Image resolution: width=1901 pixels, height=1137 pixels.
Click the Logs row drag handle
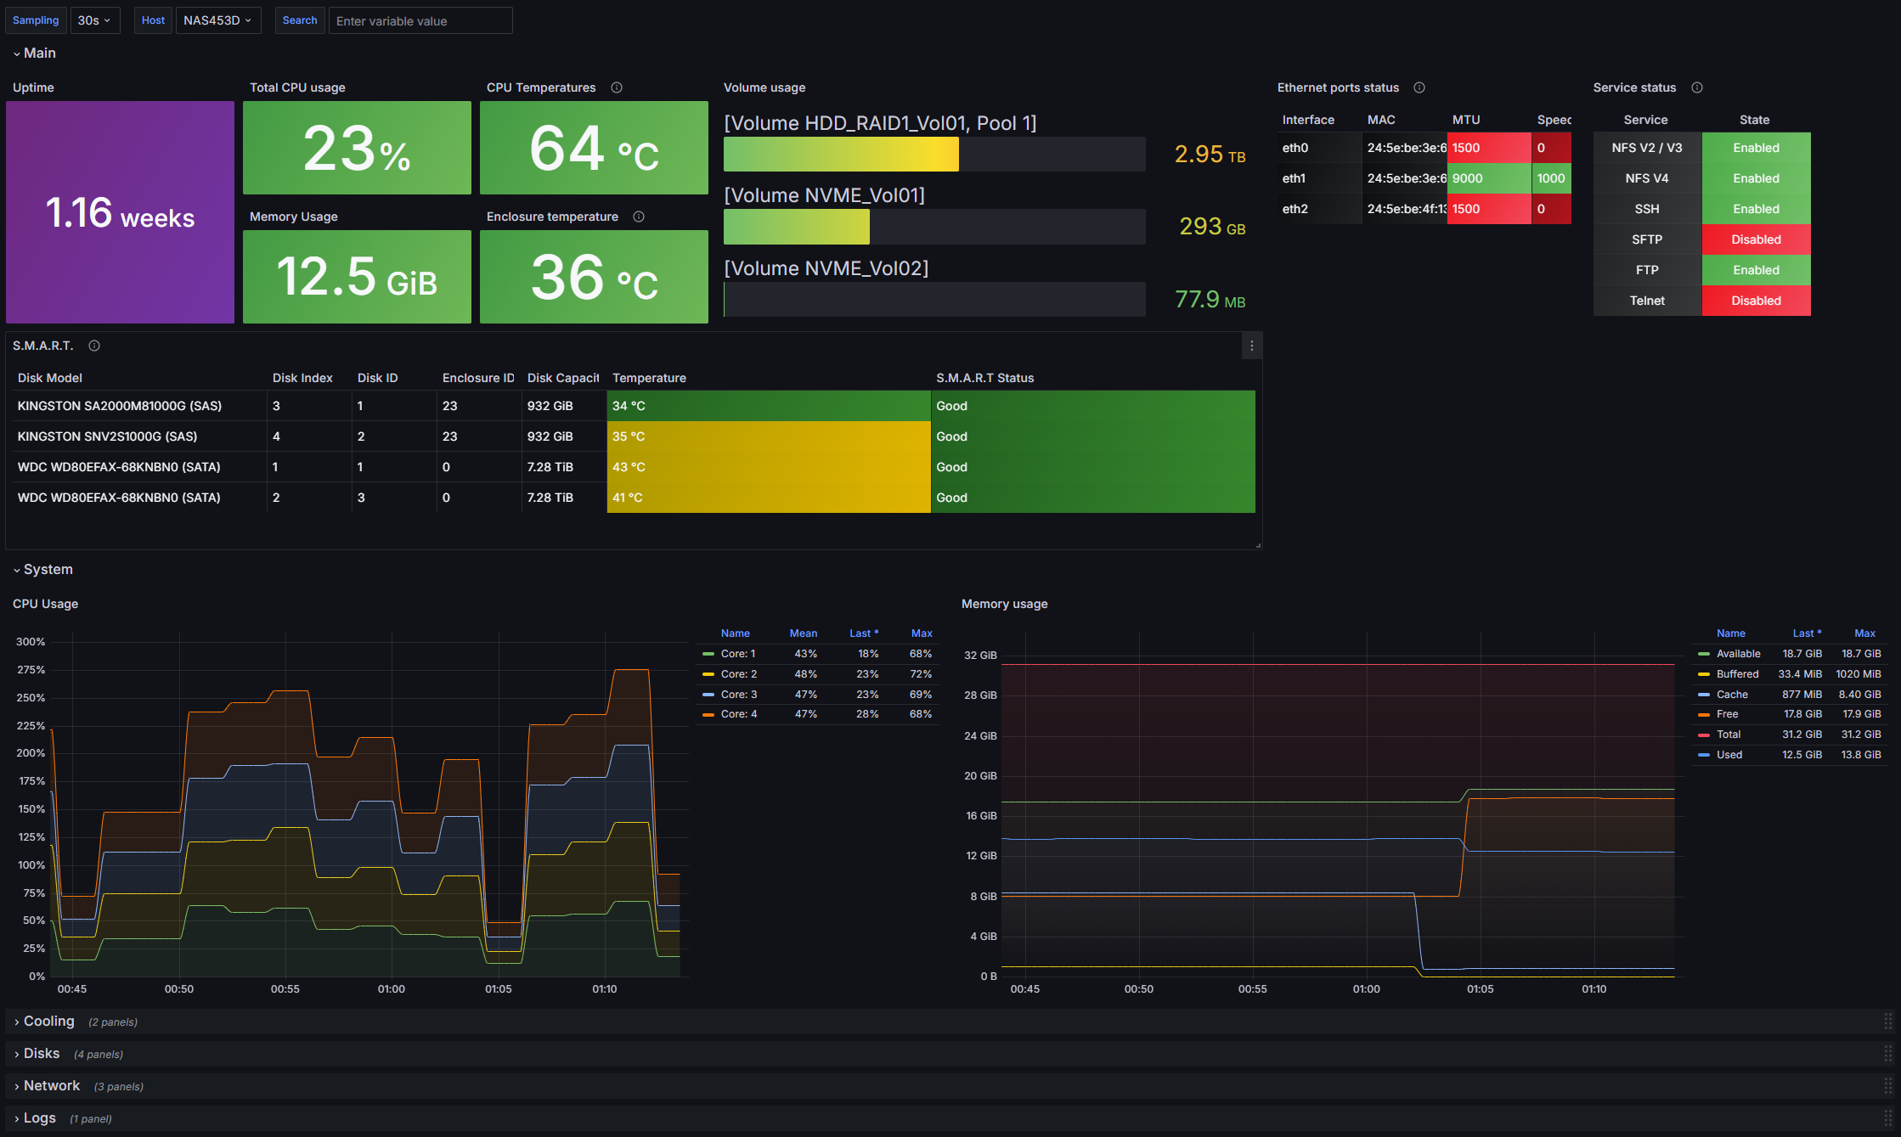tap(1887, 1118)
